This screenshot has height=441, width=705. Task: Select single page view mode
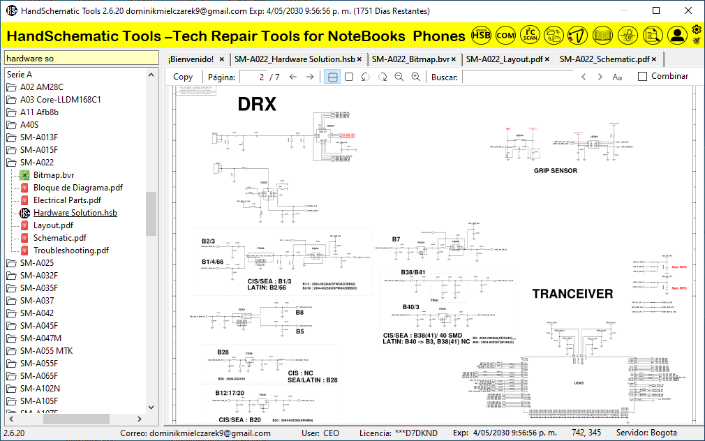coord(349,77)
